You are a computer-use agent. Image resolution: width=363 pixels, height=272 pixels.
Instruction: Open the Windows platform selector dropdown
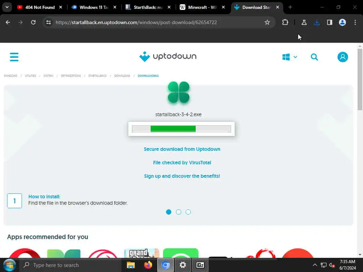pyautogui.click(x=290, y=57)
